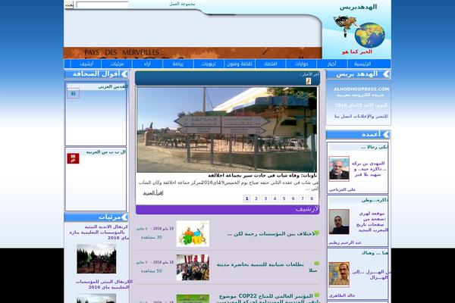Open author name خالد الطاهري
Image resolution: width=455 pixels, height=303 pixels.
tap(342, 295)
